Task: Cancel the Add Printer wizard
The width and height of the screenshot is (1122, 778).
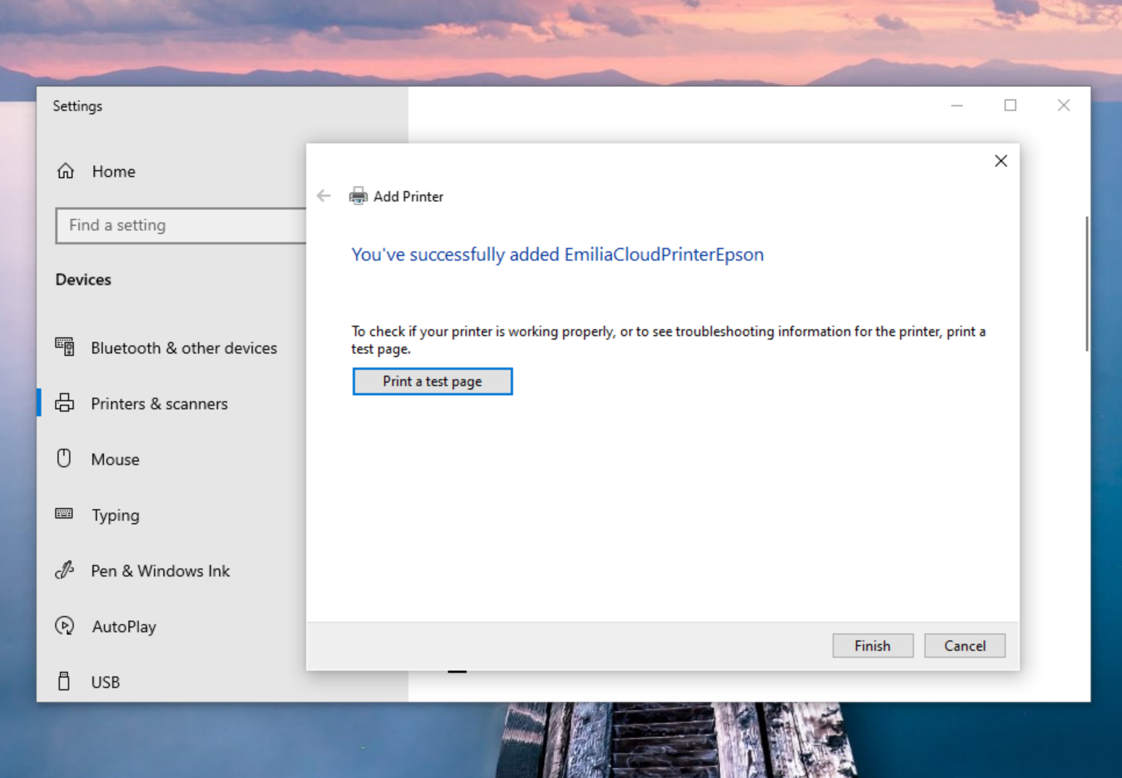Action: click(965, 646)
